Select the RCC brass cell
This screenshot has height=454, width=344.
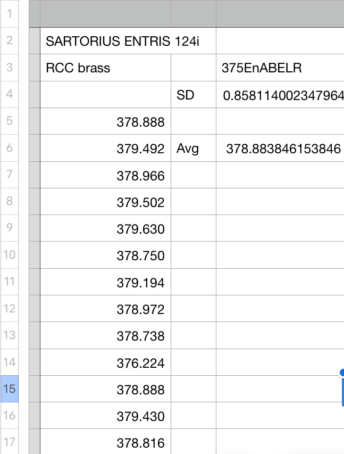(105, 68)
